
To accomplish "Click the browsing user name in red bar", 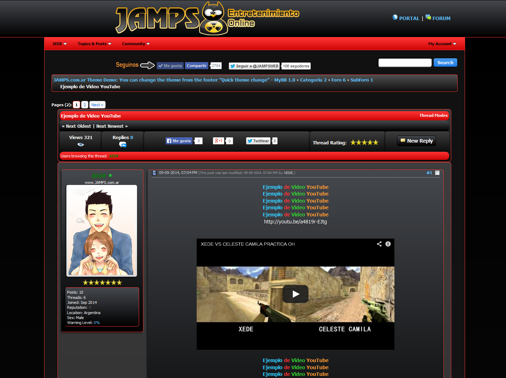I will click(x=114, y=156).
